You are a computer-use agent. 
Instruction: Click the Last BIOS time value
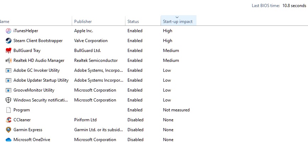point(294,6)
